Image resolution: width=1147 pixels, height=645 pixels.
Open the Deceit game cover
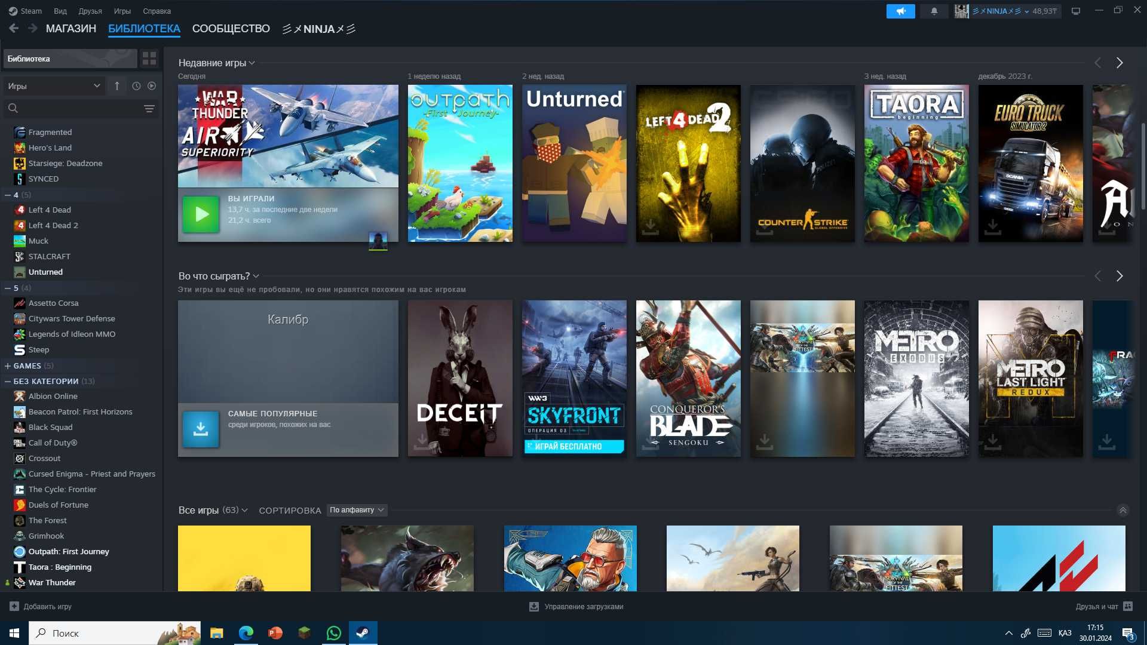460,379
